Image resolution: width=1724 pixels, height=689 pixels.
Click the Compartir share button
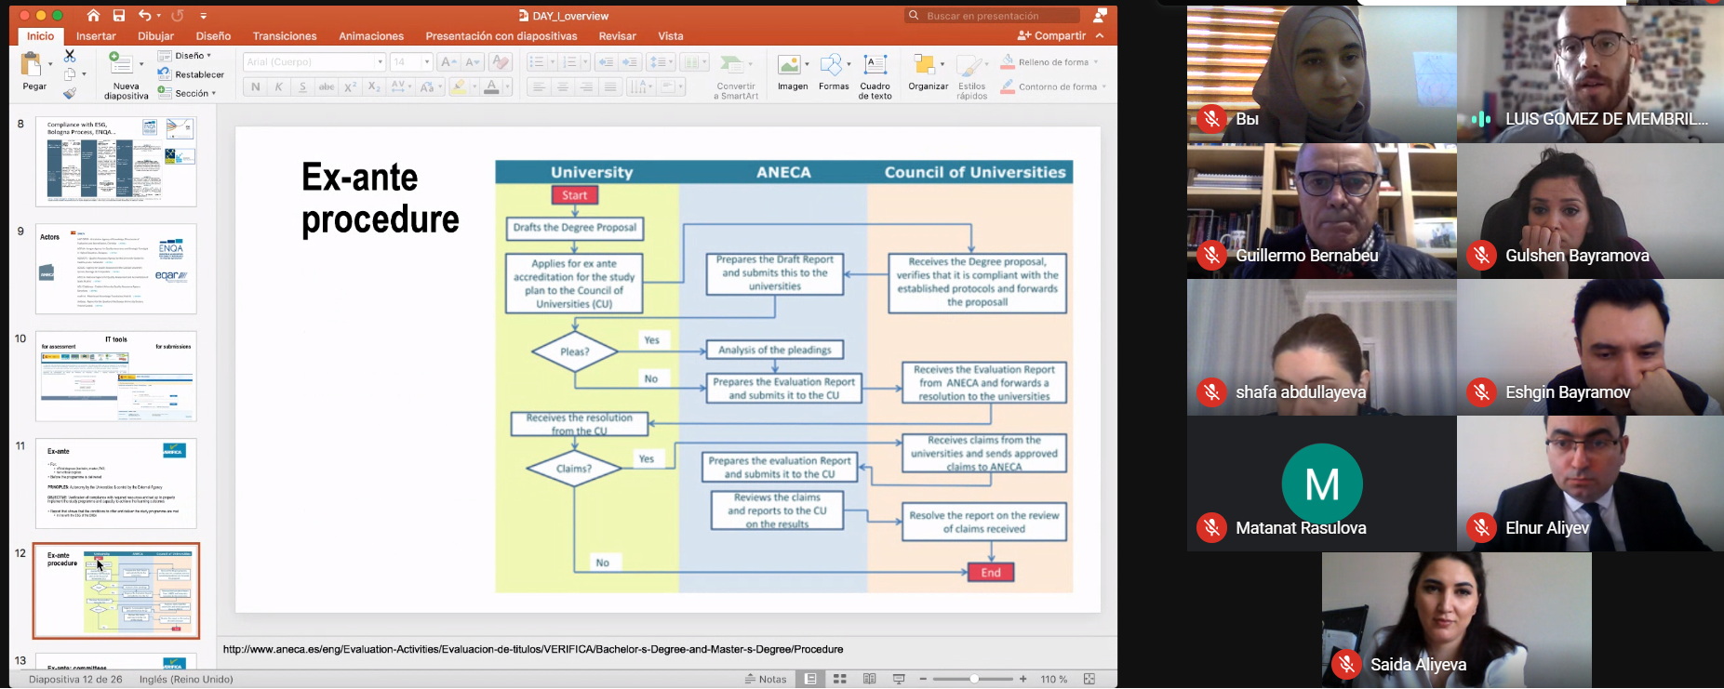tap(1051, 36)
